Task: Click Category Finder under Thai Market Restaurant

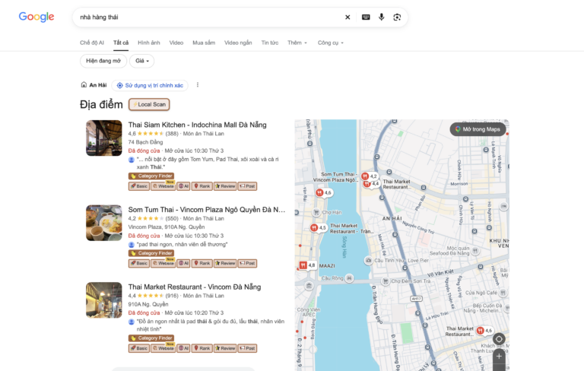Action: click(x=151, y=338)
